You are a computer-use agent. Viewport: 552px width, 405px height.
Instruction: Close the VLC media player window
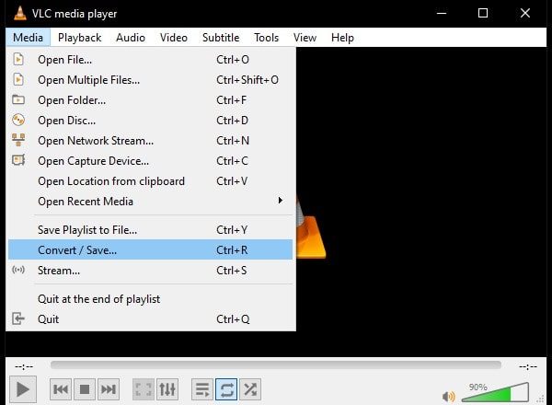[525, 14]
